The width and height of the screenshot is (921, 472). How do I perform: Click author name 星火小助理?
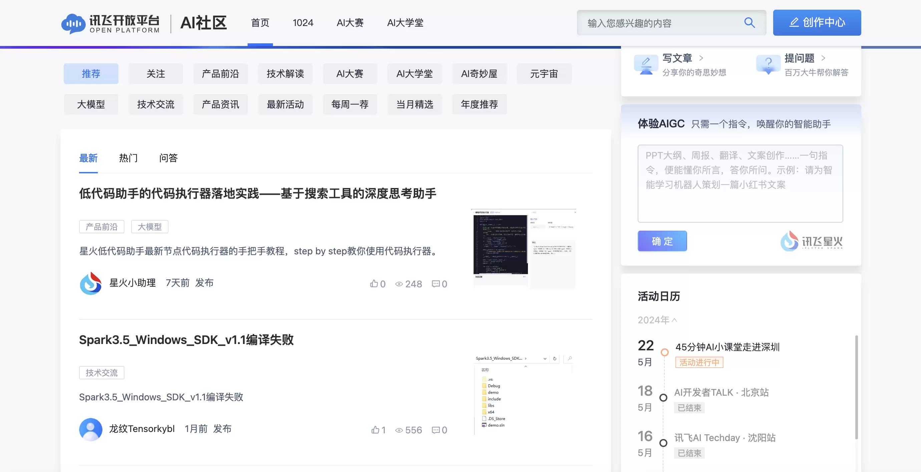tap(132, 283)
